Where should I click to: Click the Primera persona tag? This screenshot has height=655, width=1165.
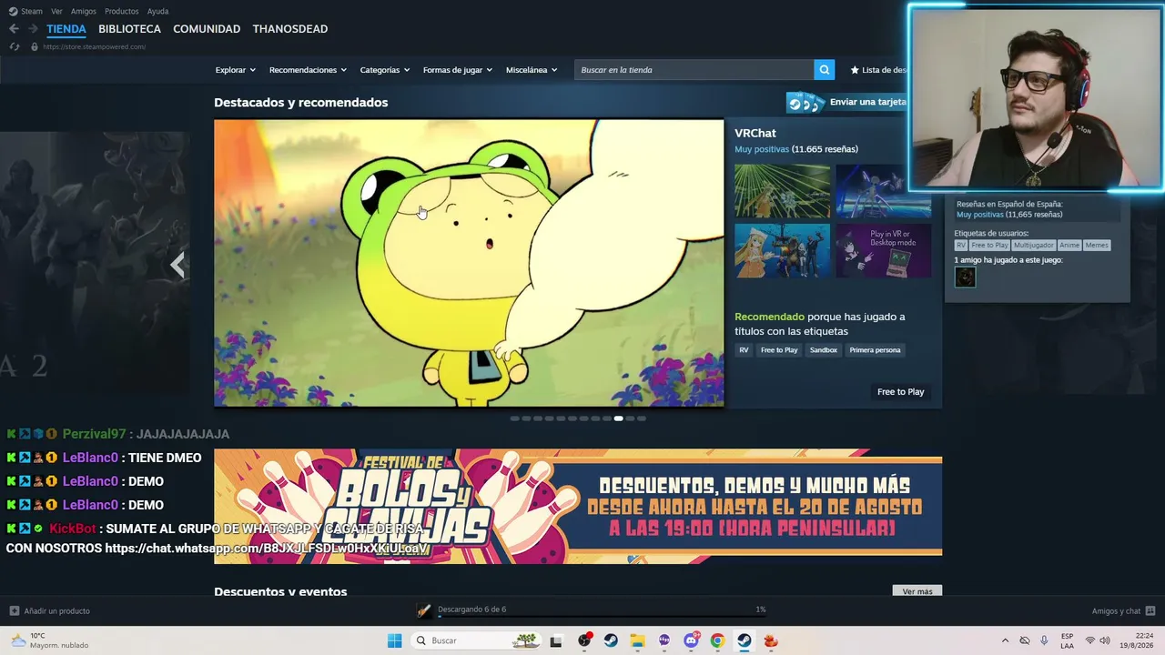coord(875,350)
